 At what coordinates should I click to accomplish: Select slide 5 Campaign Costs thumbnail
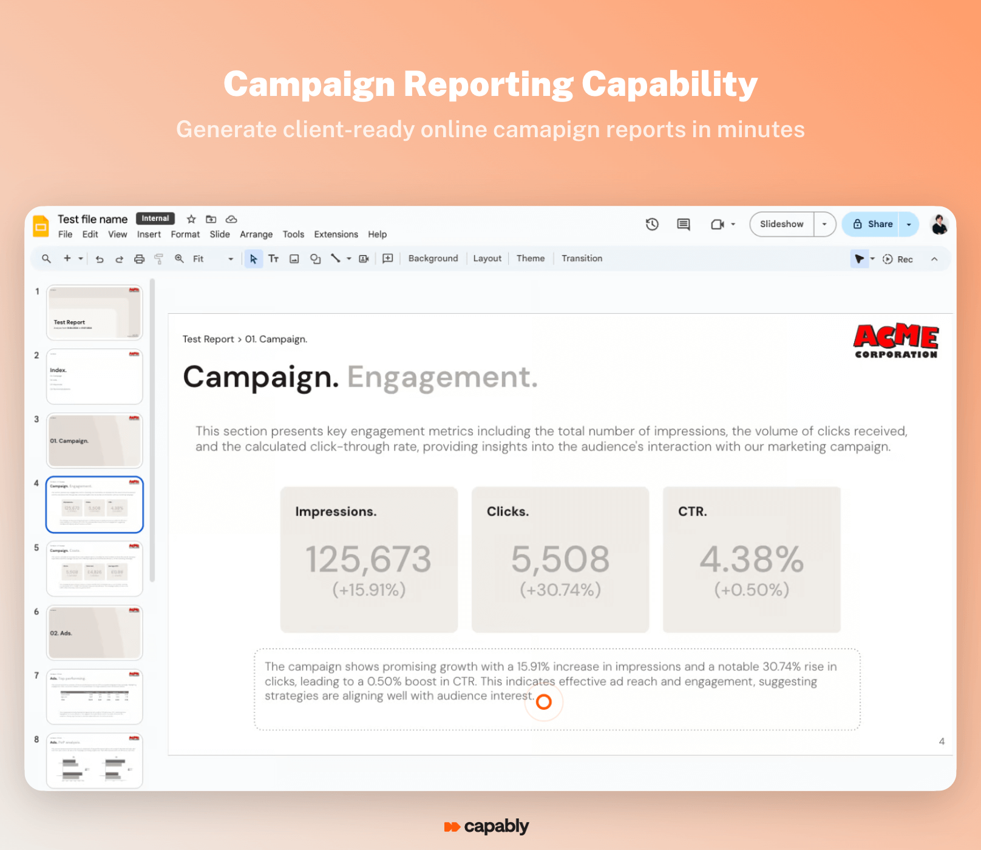tap(94, 569)
